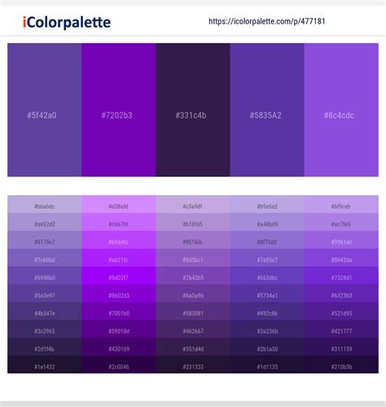Image resolution: width=386 pixels, height=407 pixels.
Task: Pick the #d38afd shade
Action: pyautogui.click(x=119, y=204)
